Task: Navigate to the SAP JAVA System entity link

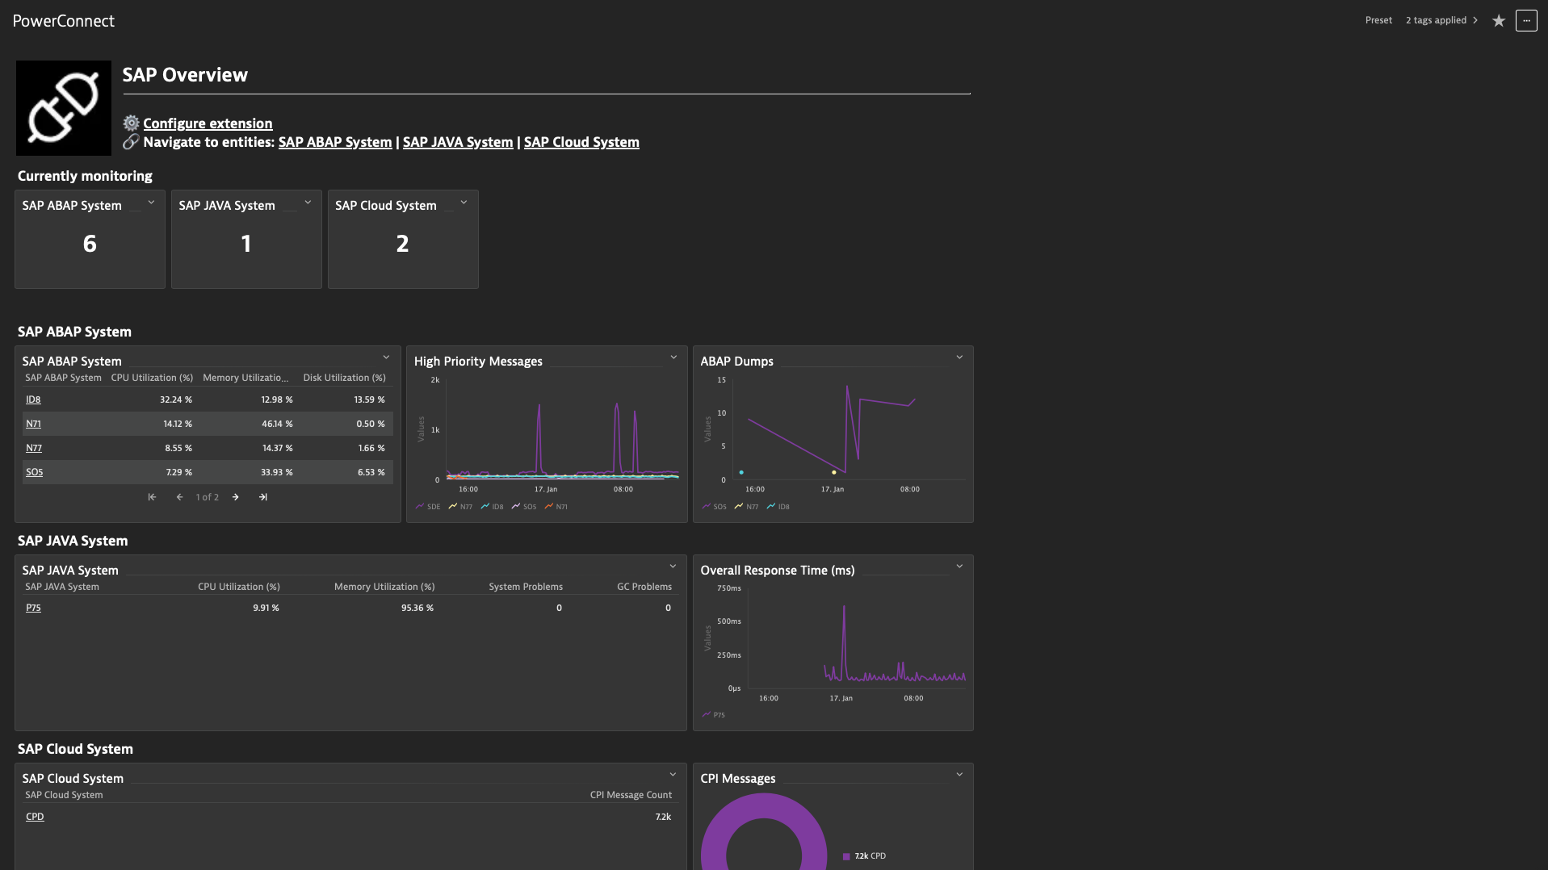Action: (x=457, y=142)
